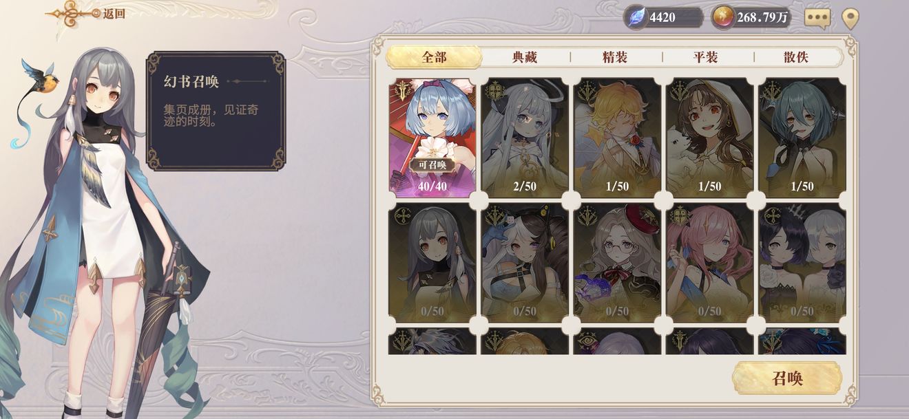This screenshot has height=419, width=909.
Task: Click the 幻书召唤 description panel
Action: pos(216,110)
